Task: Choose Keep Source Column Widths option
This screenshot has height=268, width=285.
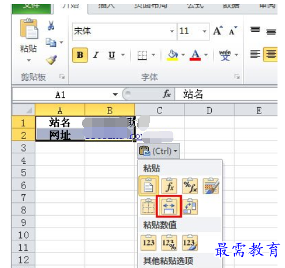Action: pos(169,206)
